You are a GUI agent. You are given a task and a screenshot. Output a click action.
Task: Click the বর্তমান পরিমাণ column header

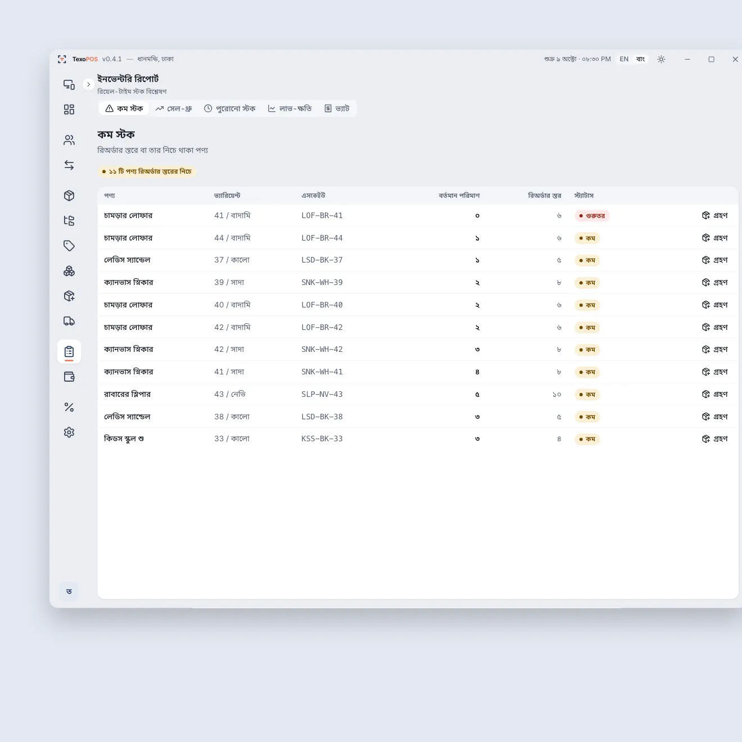coord(459,196)
